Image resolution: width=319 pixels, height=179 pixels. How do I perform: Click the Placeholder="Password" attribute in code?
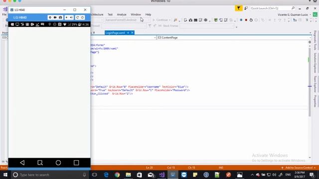point(170,90)
